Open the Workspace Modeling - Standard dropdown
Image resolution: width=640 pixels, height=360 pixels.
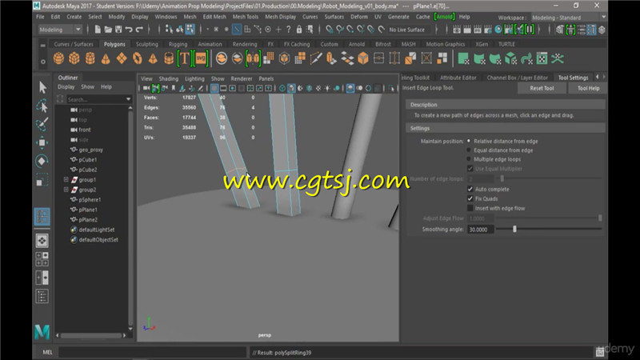click(568, 18)
